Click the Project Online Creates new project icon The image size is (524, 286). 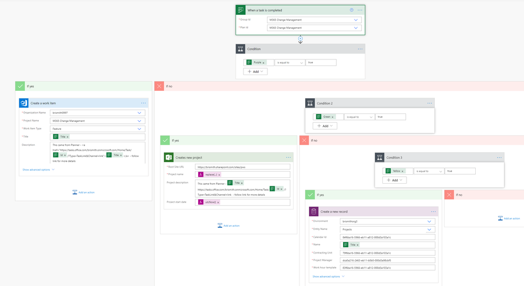pos(169,157)
